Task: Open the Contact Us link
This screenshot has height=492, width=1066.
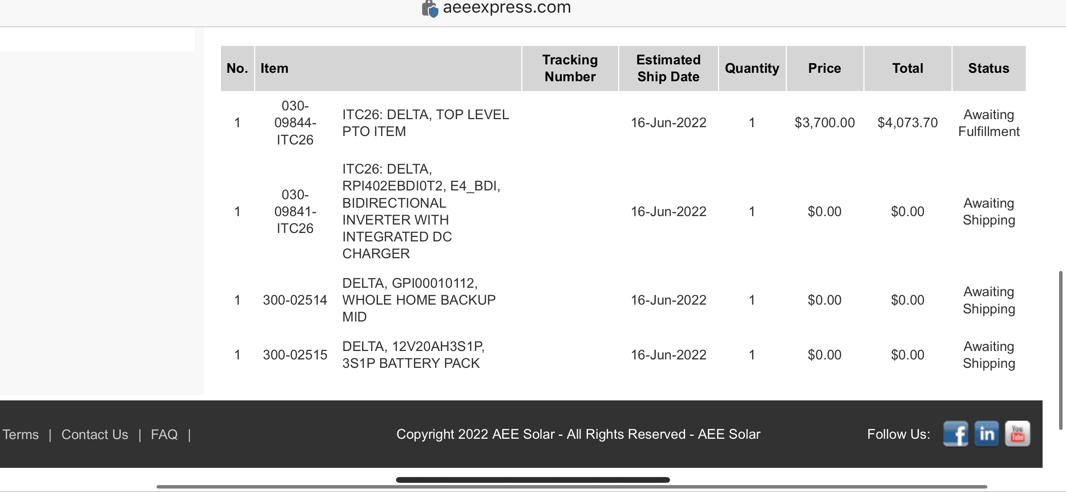Action: [x=95, y=434]
